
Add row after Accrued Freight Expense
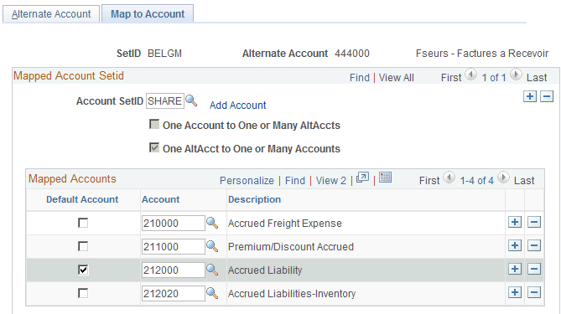tap(515, 222)
